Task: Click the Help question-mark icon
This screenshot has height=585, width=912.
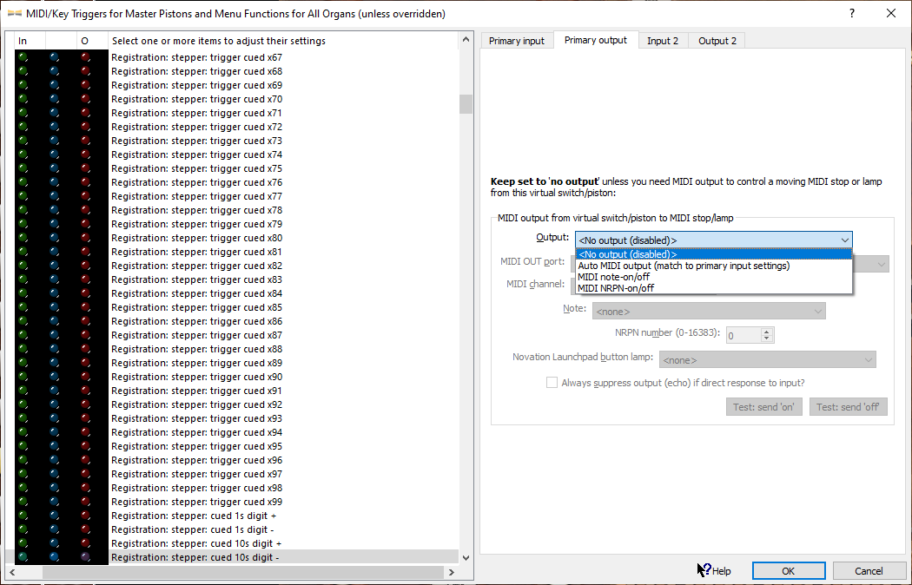Action: point(704,570)
